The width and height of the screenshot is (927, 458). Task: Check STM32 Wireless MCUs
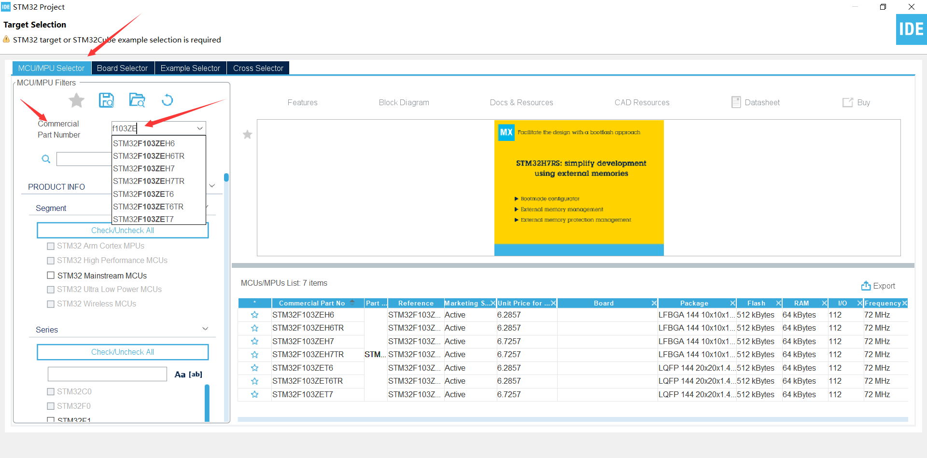(x=51, y=304)
